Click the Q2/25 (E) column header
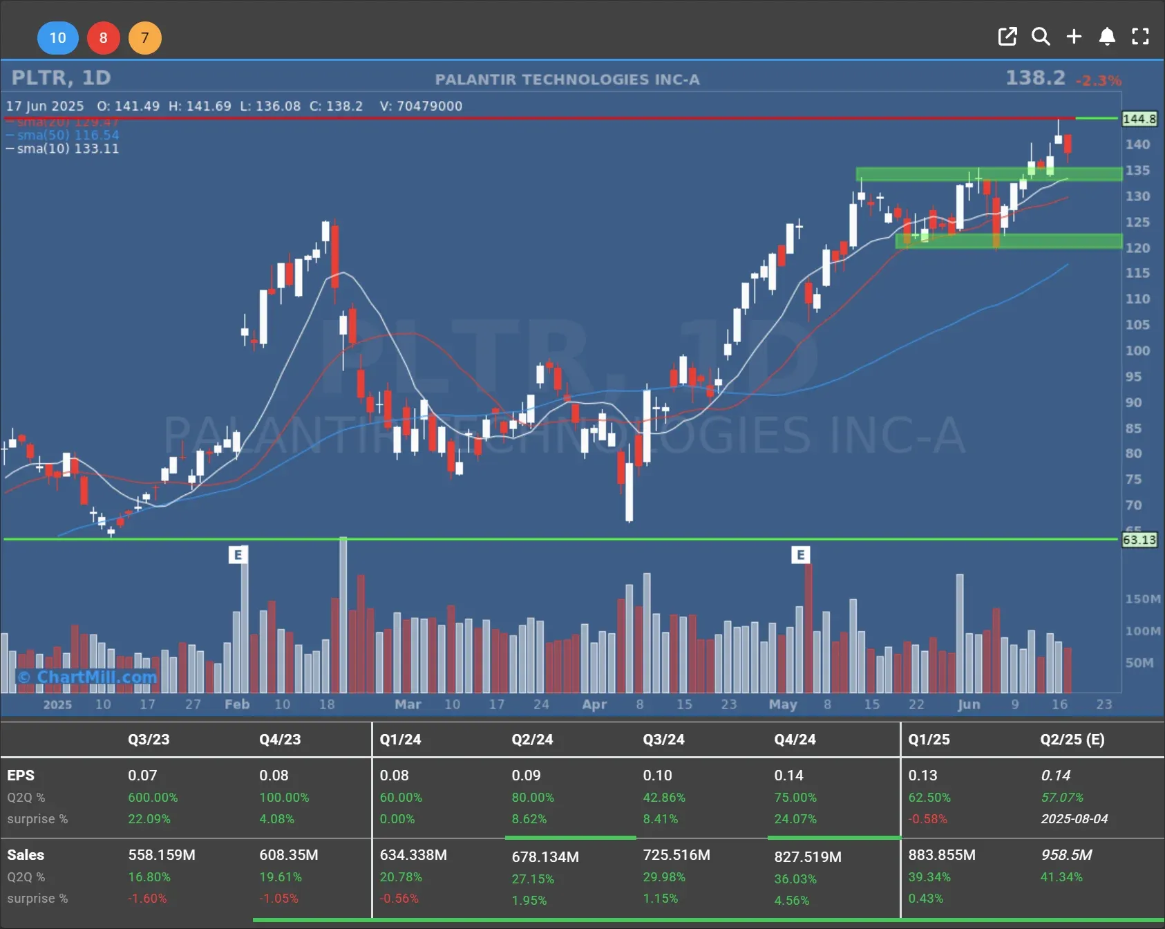This screenshot has height=929, width=1165. (x=1072, y=739)
